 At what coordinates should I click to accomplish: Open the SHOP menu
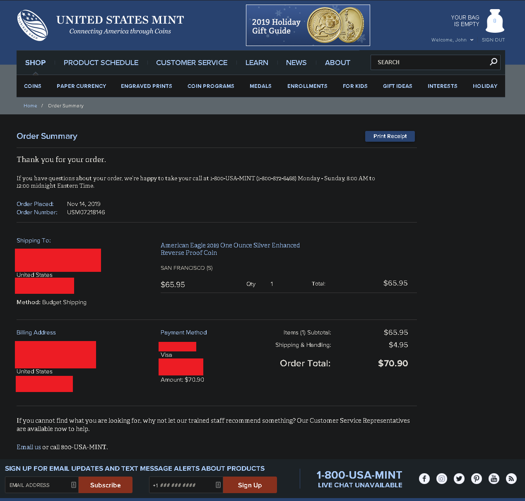[x=36, y=63]
